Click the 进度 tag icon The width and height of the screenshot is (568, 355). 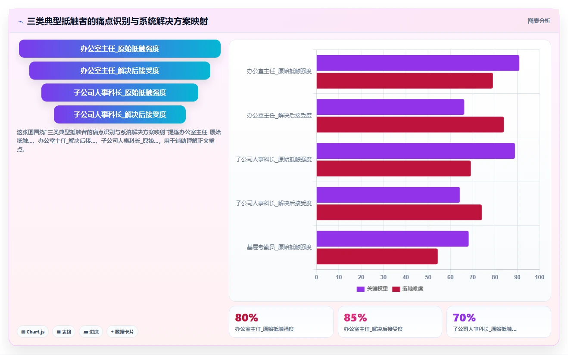coord(86,332)
